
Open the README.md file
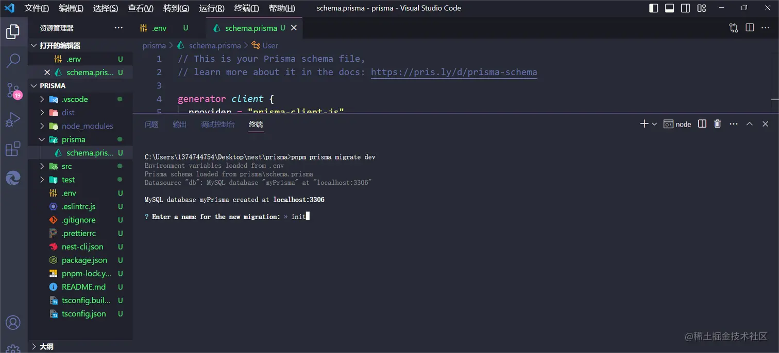[x=80, y=287]
